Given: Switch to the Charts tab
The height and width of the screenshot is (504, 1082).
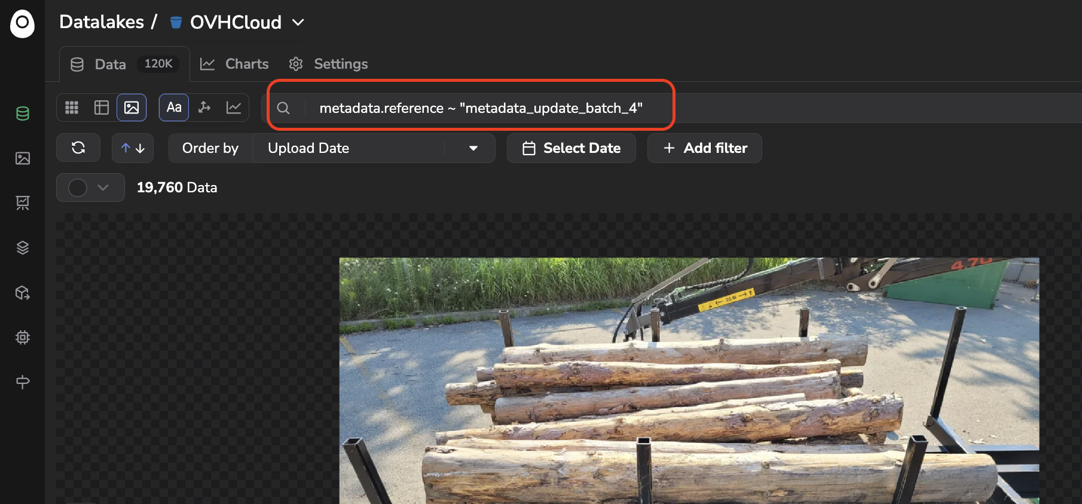Looking at the screenshot, I should click(234, 64).
